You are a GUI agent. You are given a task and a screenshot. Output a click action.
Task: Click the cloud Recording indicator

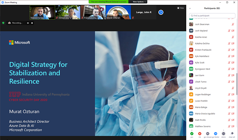click(15, 23)
